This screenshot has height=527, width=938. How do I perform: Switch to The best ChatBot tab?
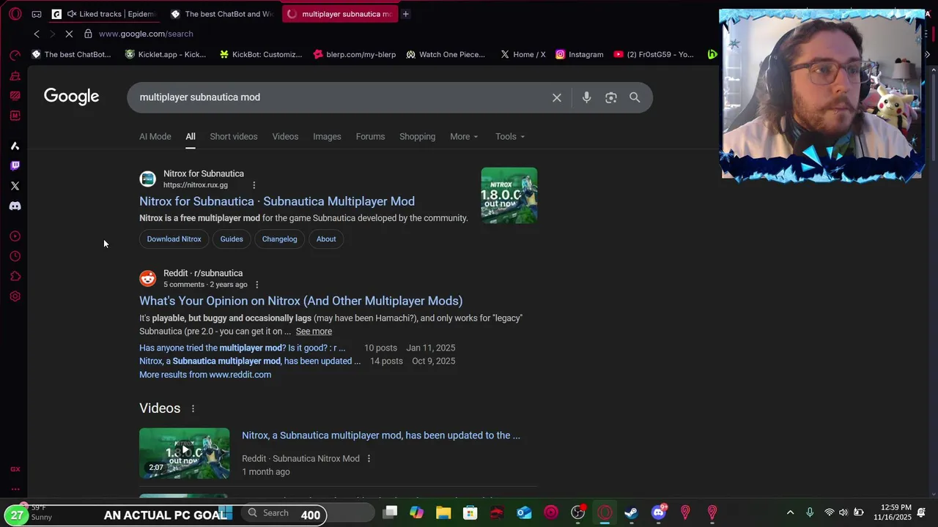[x=221, y=14]
